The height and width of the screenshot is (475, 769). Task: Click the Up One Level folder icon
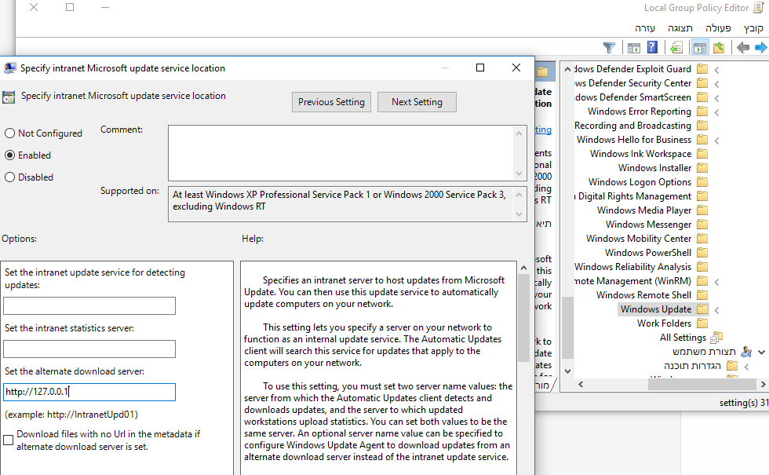(718, 48)
